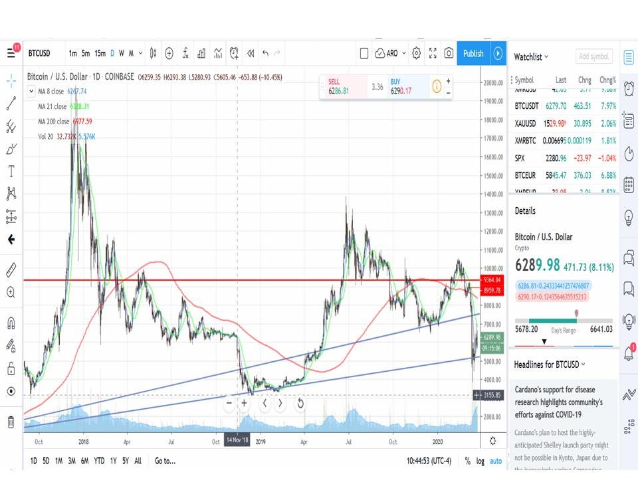638x478 pixels.
Task: Click the back arrow icon tool
Action: (x=11, y=240)
